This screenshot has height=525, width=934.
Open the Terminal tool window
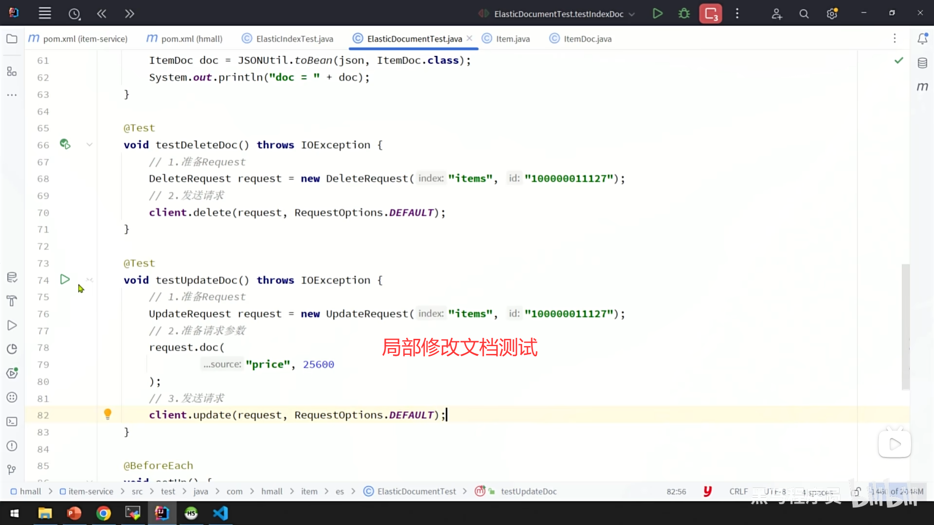[12, 421]
